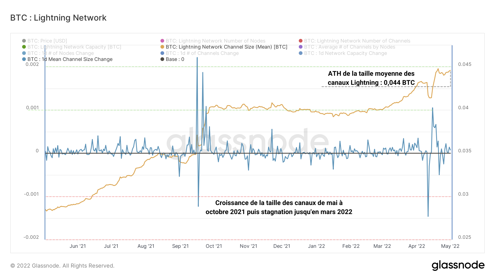
Task: Click the 2022 Glassnode copyright text
Action: coord(62,266)
